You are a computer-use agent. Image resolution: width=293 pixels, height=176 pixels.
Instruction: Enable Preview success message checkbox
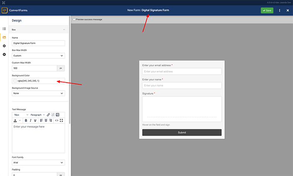click(x=74, y=20)
